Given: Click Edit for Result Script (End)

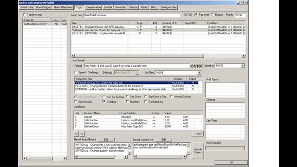Looking at the screenshot, I should pos(164,140).
